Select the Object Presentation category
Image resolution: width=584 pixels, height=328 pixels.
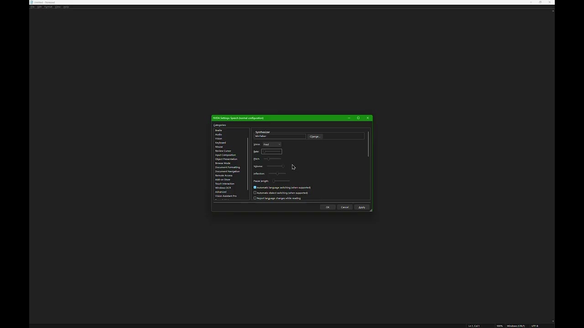(x=226, y=159)
